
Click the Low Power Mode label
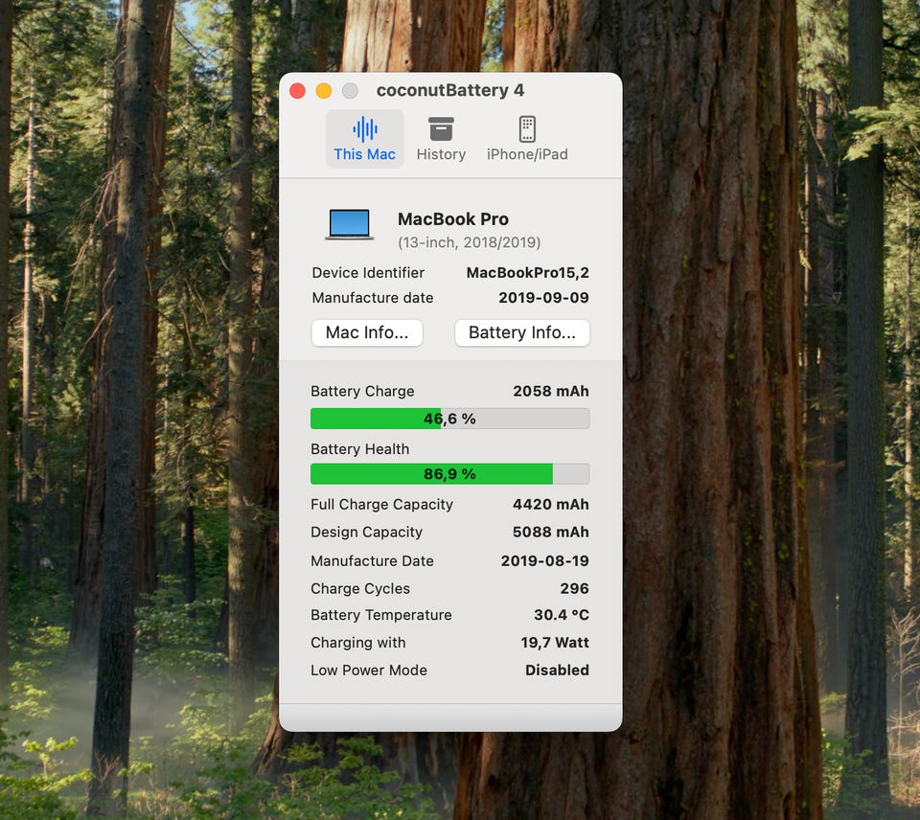(369, 670)
